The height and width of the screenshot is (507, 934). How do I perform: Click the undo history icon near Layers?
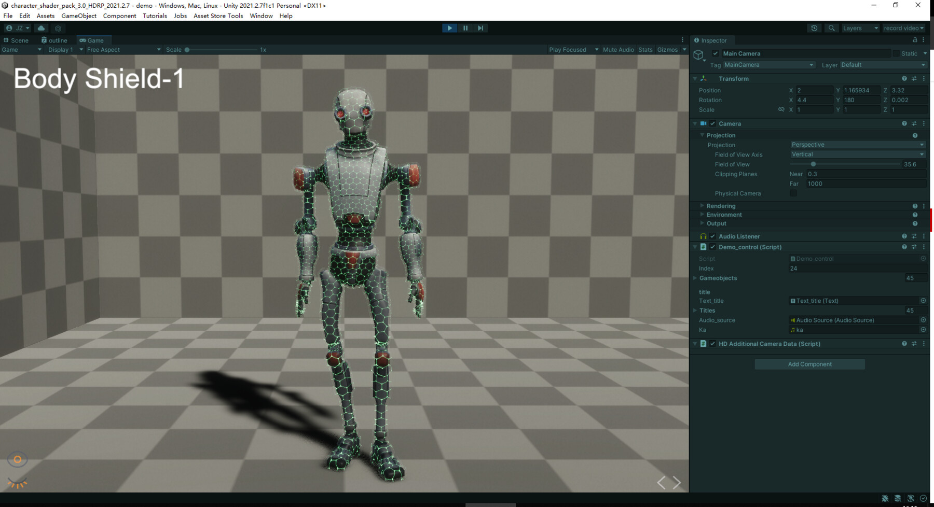(x=814, y=28)
